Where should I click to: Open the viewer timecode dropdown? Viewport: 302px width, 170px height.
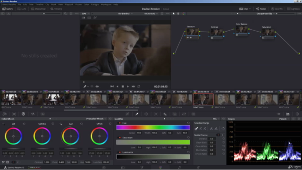pyautogui.click(x=151, y=14)
